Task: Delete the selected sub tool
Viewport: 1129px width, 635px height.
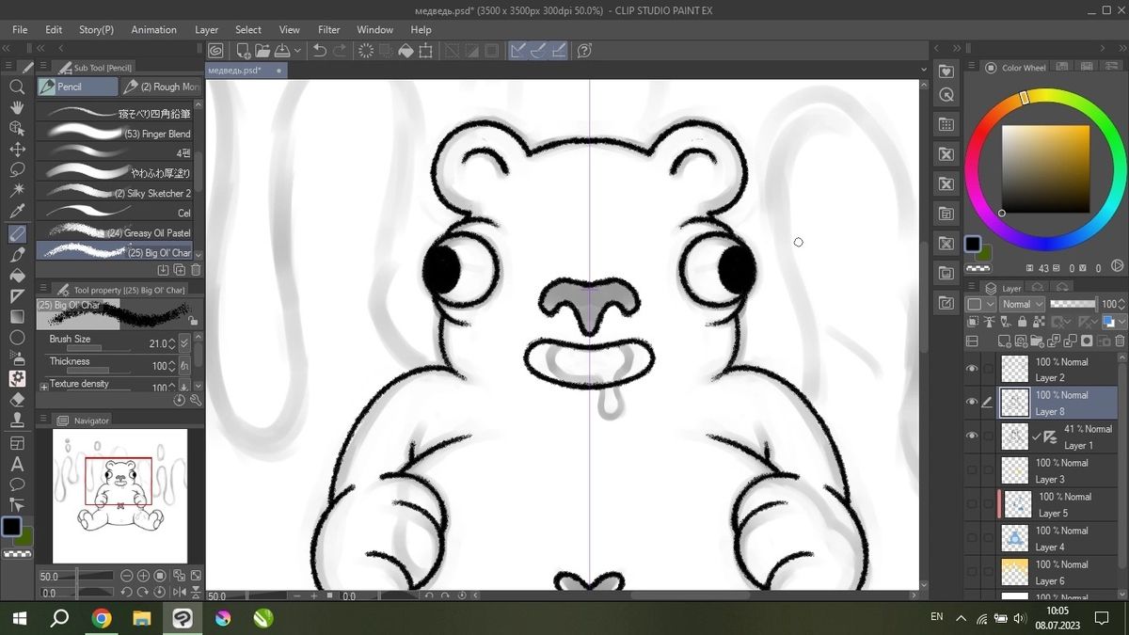Action: 195,270
